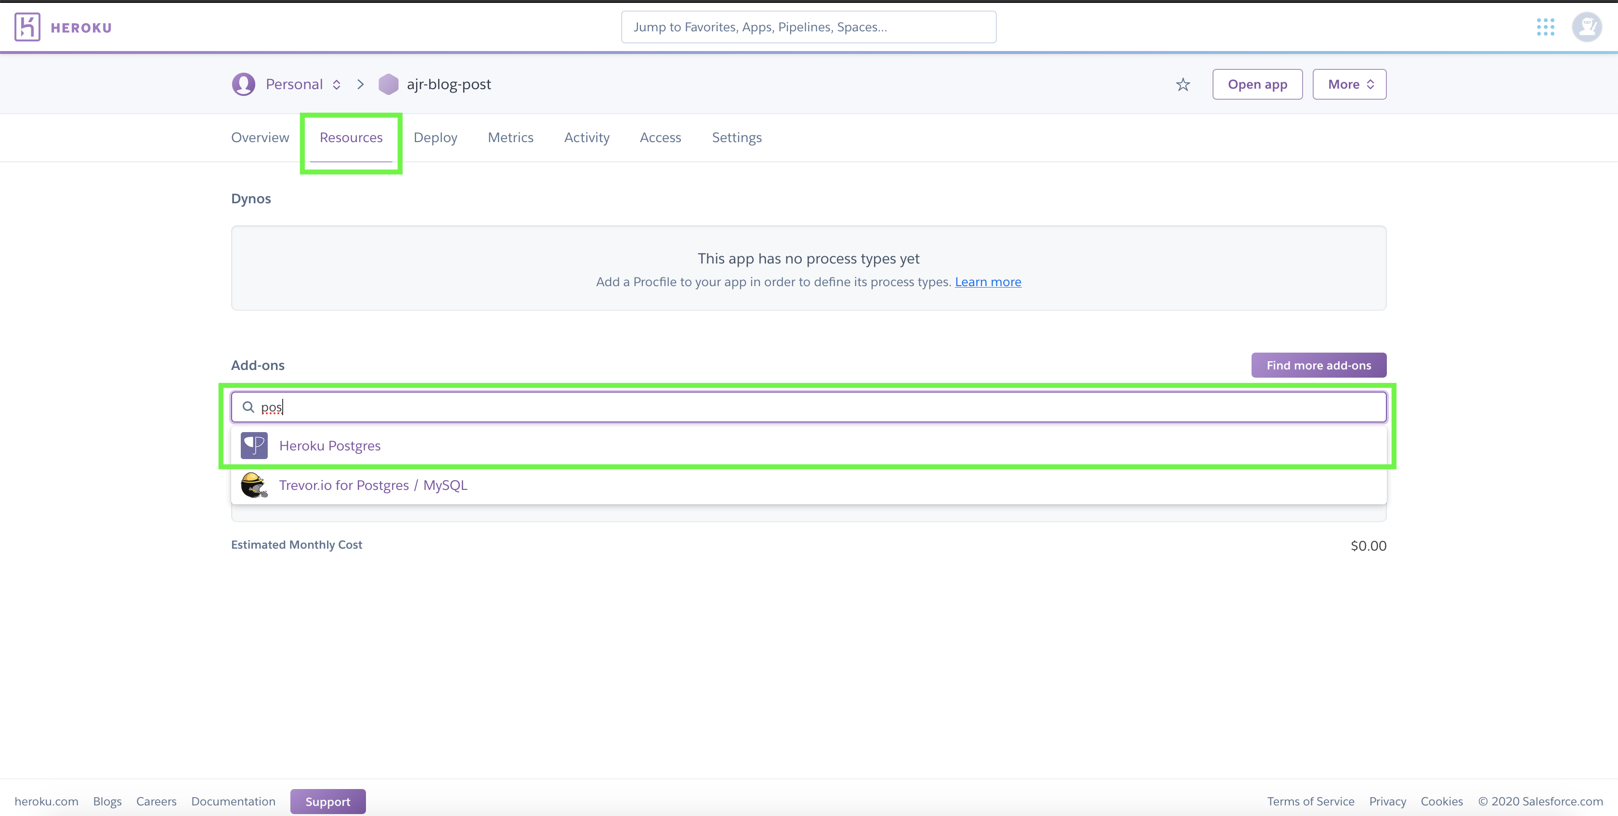This screenshot has width=1618, height=816.
Task: Click the Support button in the footer
Action: (327, 801)
